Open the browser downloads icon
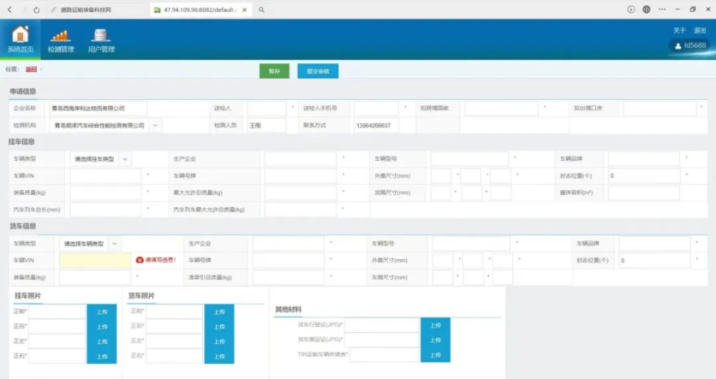This screenshot has width=716, height=379. click(630, 10)
